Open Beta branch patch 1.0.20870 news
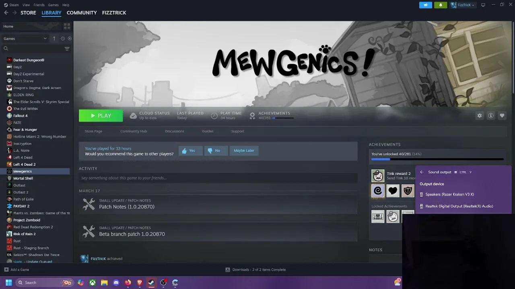Screen dimensions: 515x289 [218, 231]
